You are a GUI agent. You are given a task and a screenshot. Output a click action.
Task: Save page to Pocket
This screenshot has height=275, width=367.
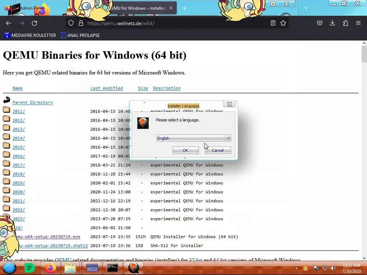click(319, 23)
